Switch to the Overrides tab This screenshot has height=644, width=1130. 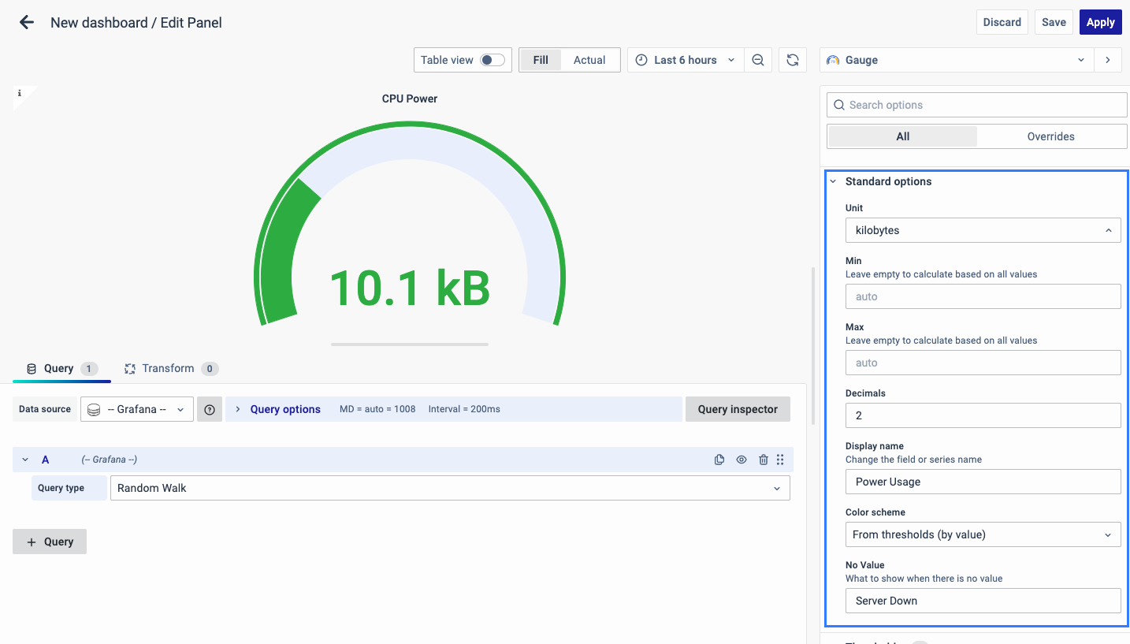coord(1050,136)
